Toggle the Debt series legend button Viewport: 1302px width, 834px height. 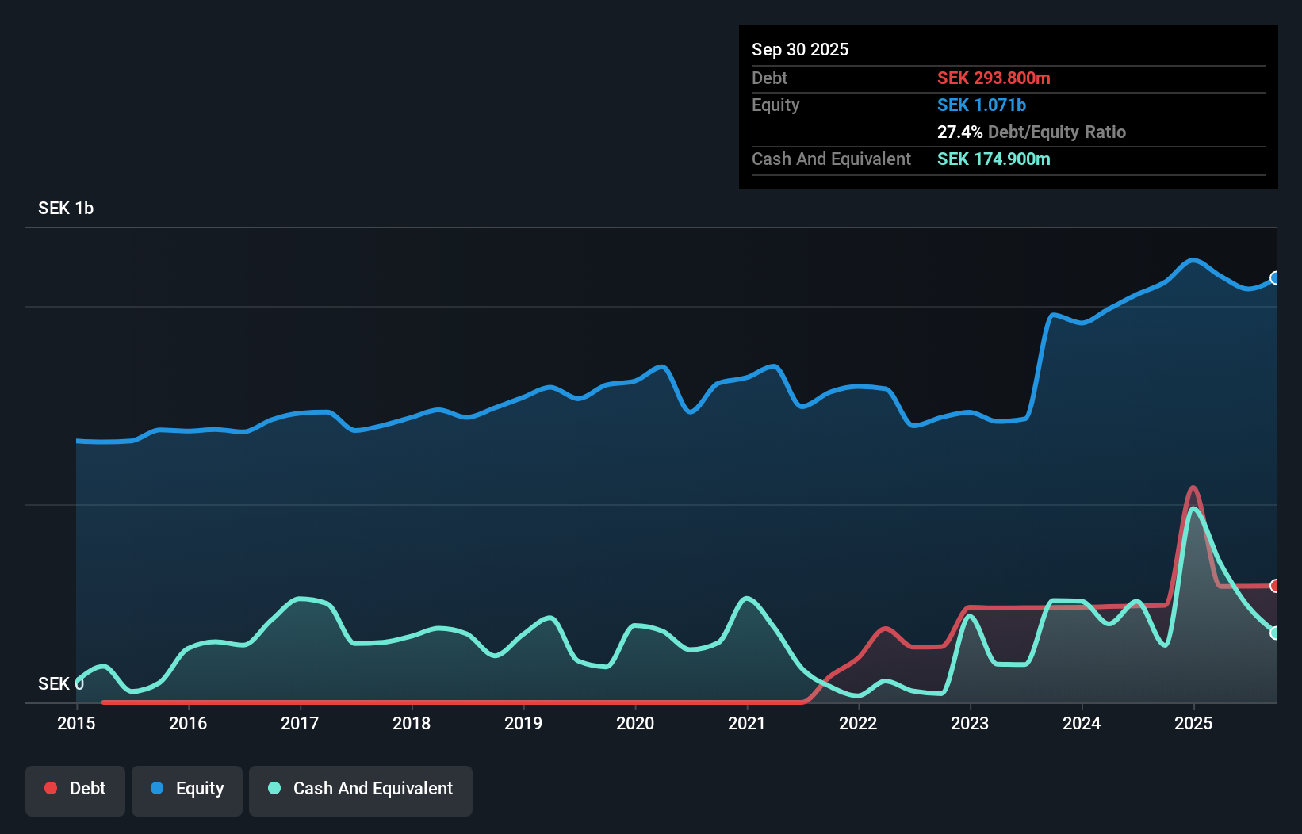75,790
